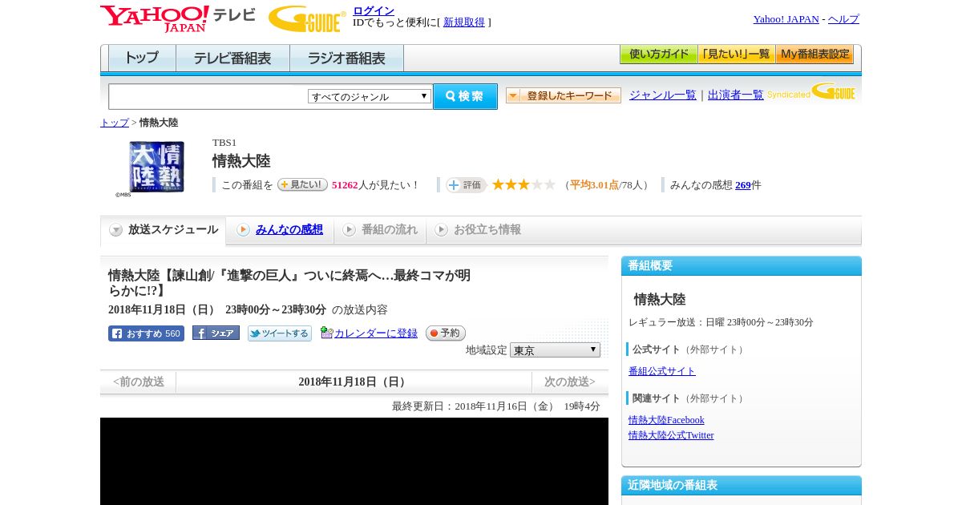
Task: Click the 予約 record button
Action: [445, 333]
